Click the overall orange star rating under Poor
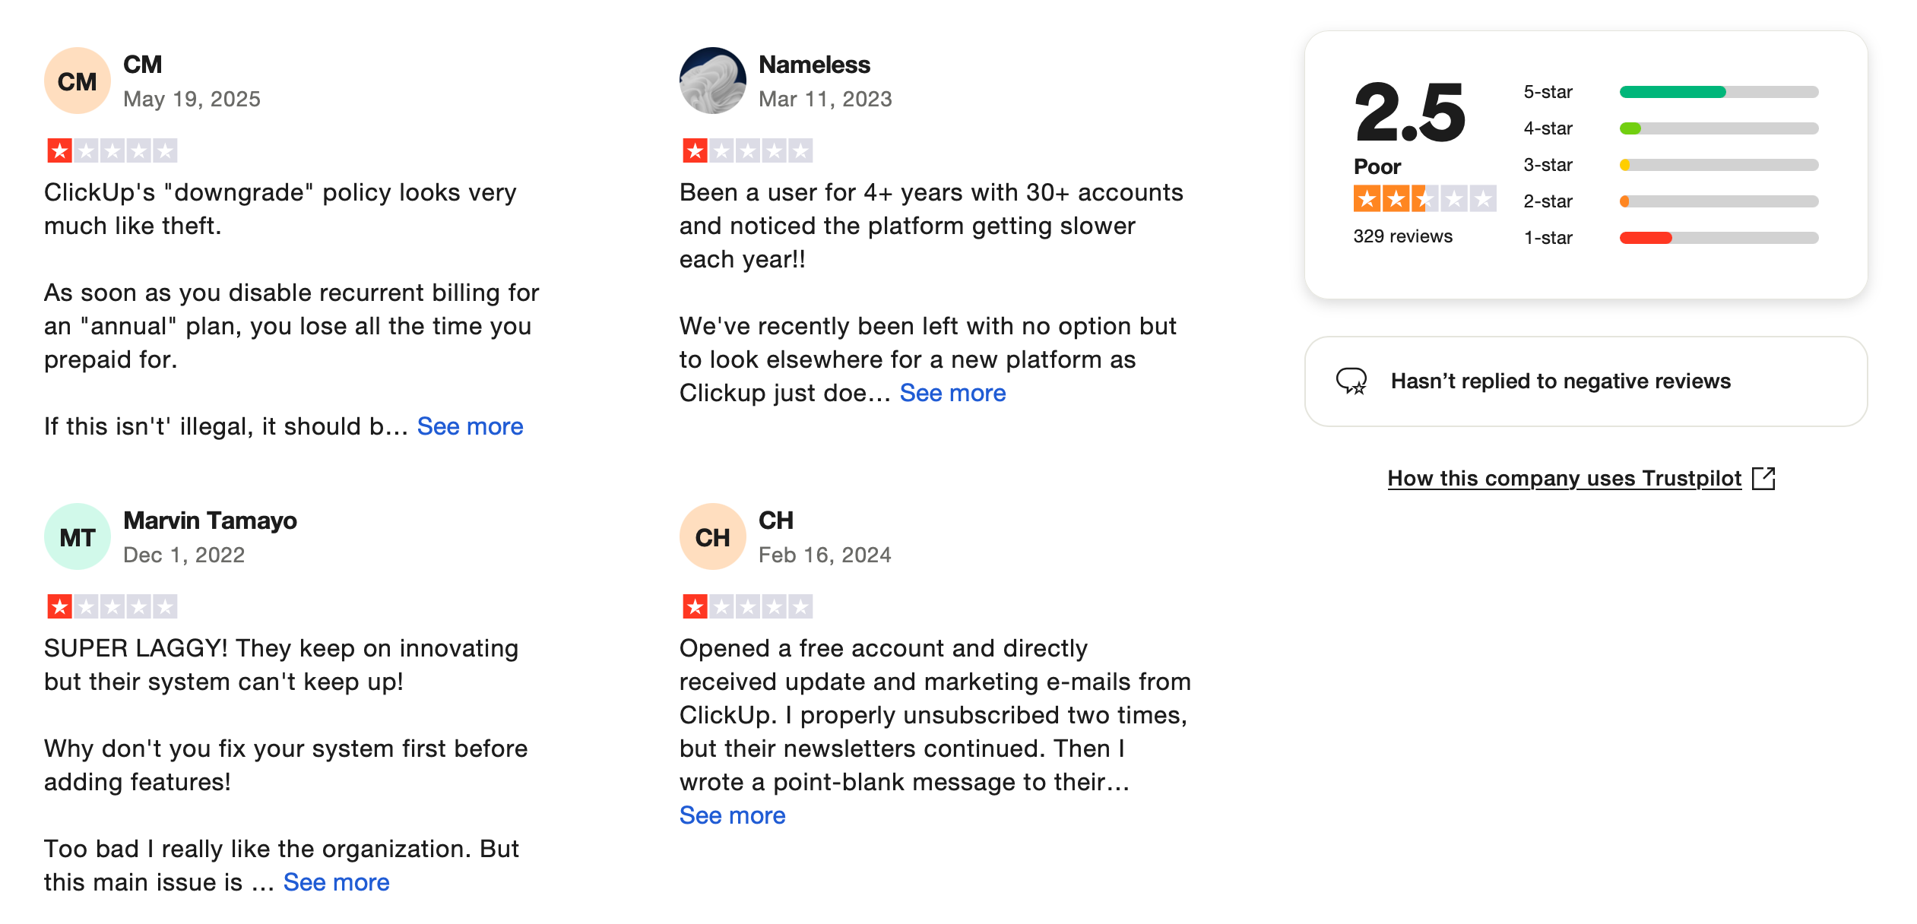The height and width of the screenshot is (924, 1917). click(1424, 199)
